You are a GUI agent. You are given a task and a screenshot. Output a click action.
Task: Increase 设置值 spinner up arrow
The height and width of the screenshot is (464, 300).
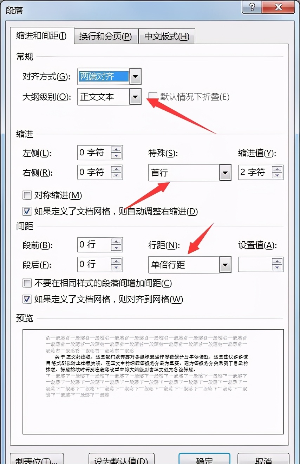click(x=277, y=262)
